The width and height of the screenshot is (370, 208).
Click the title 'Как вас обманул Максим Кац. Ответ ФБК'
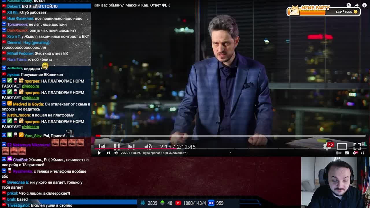coord(132,5)
